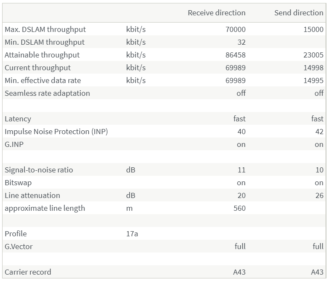Click the Receive direction column header
The height and width of the screenshot is (281, 329).
pyautogui.click(x=216, y=13)
